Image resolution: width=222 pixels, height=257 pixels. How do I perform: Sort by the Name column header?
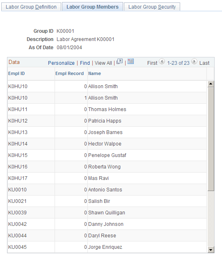point(94,73)
